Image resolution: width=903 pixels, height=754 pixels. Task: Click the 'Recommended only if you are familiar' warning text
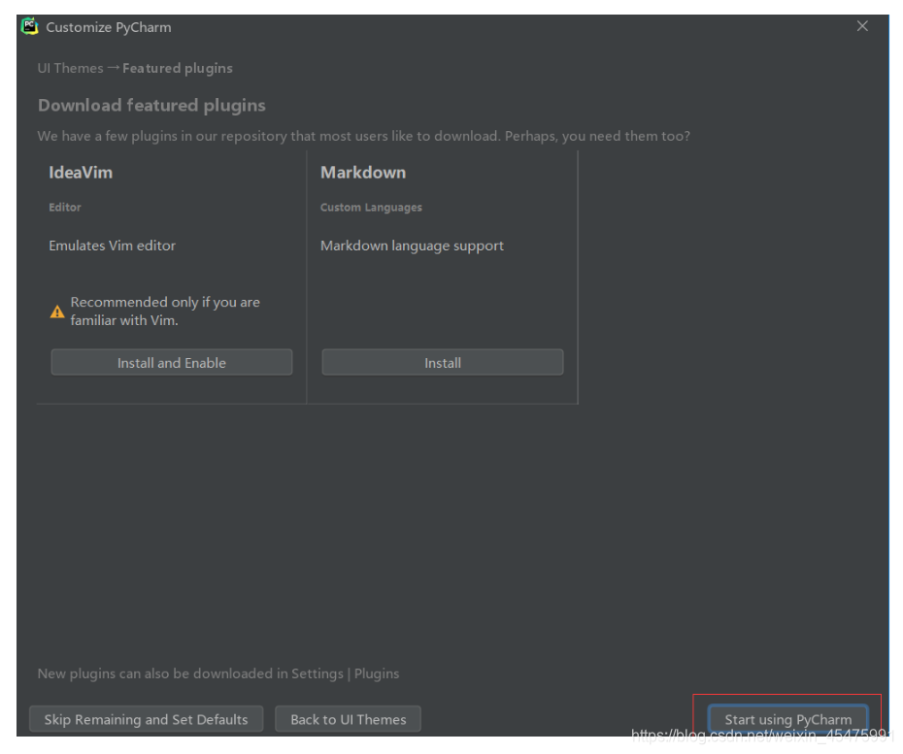(x=165, y=311)
